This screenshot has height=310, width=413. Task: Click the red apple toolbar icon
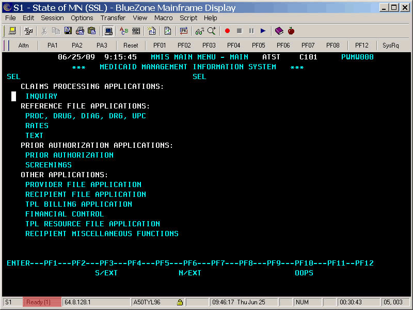pos(291,31)
